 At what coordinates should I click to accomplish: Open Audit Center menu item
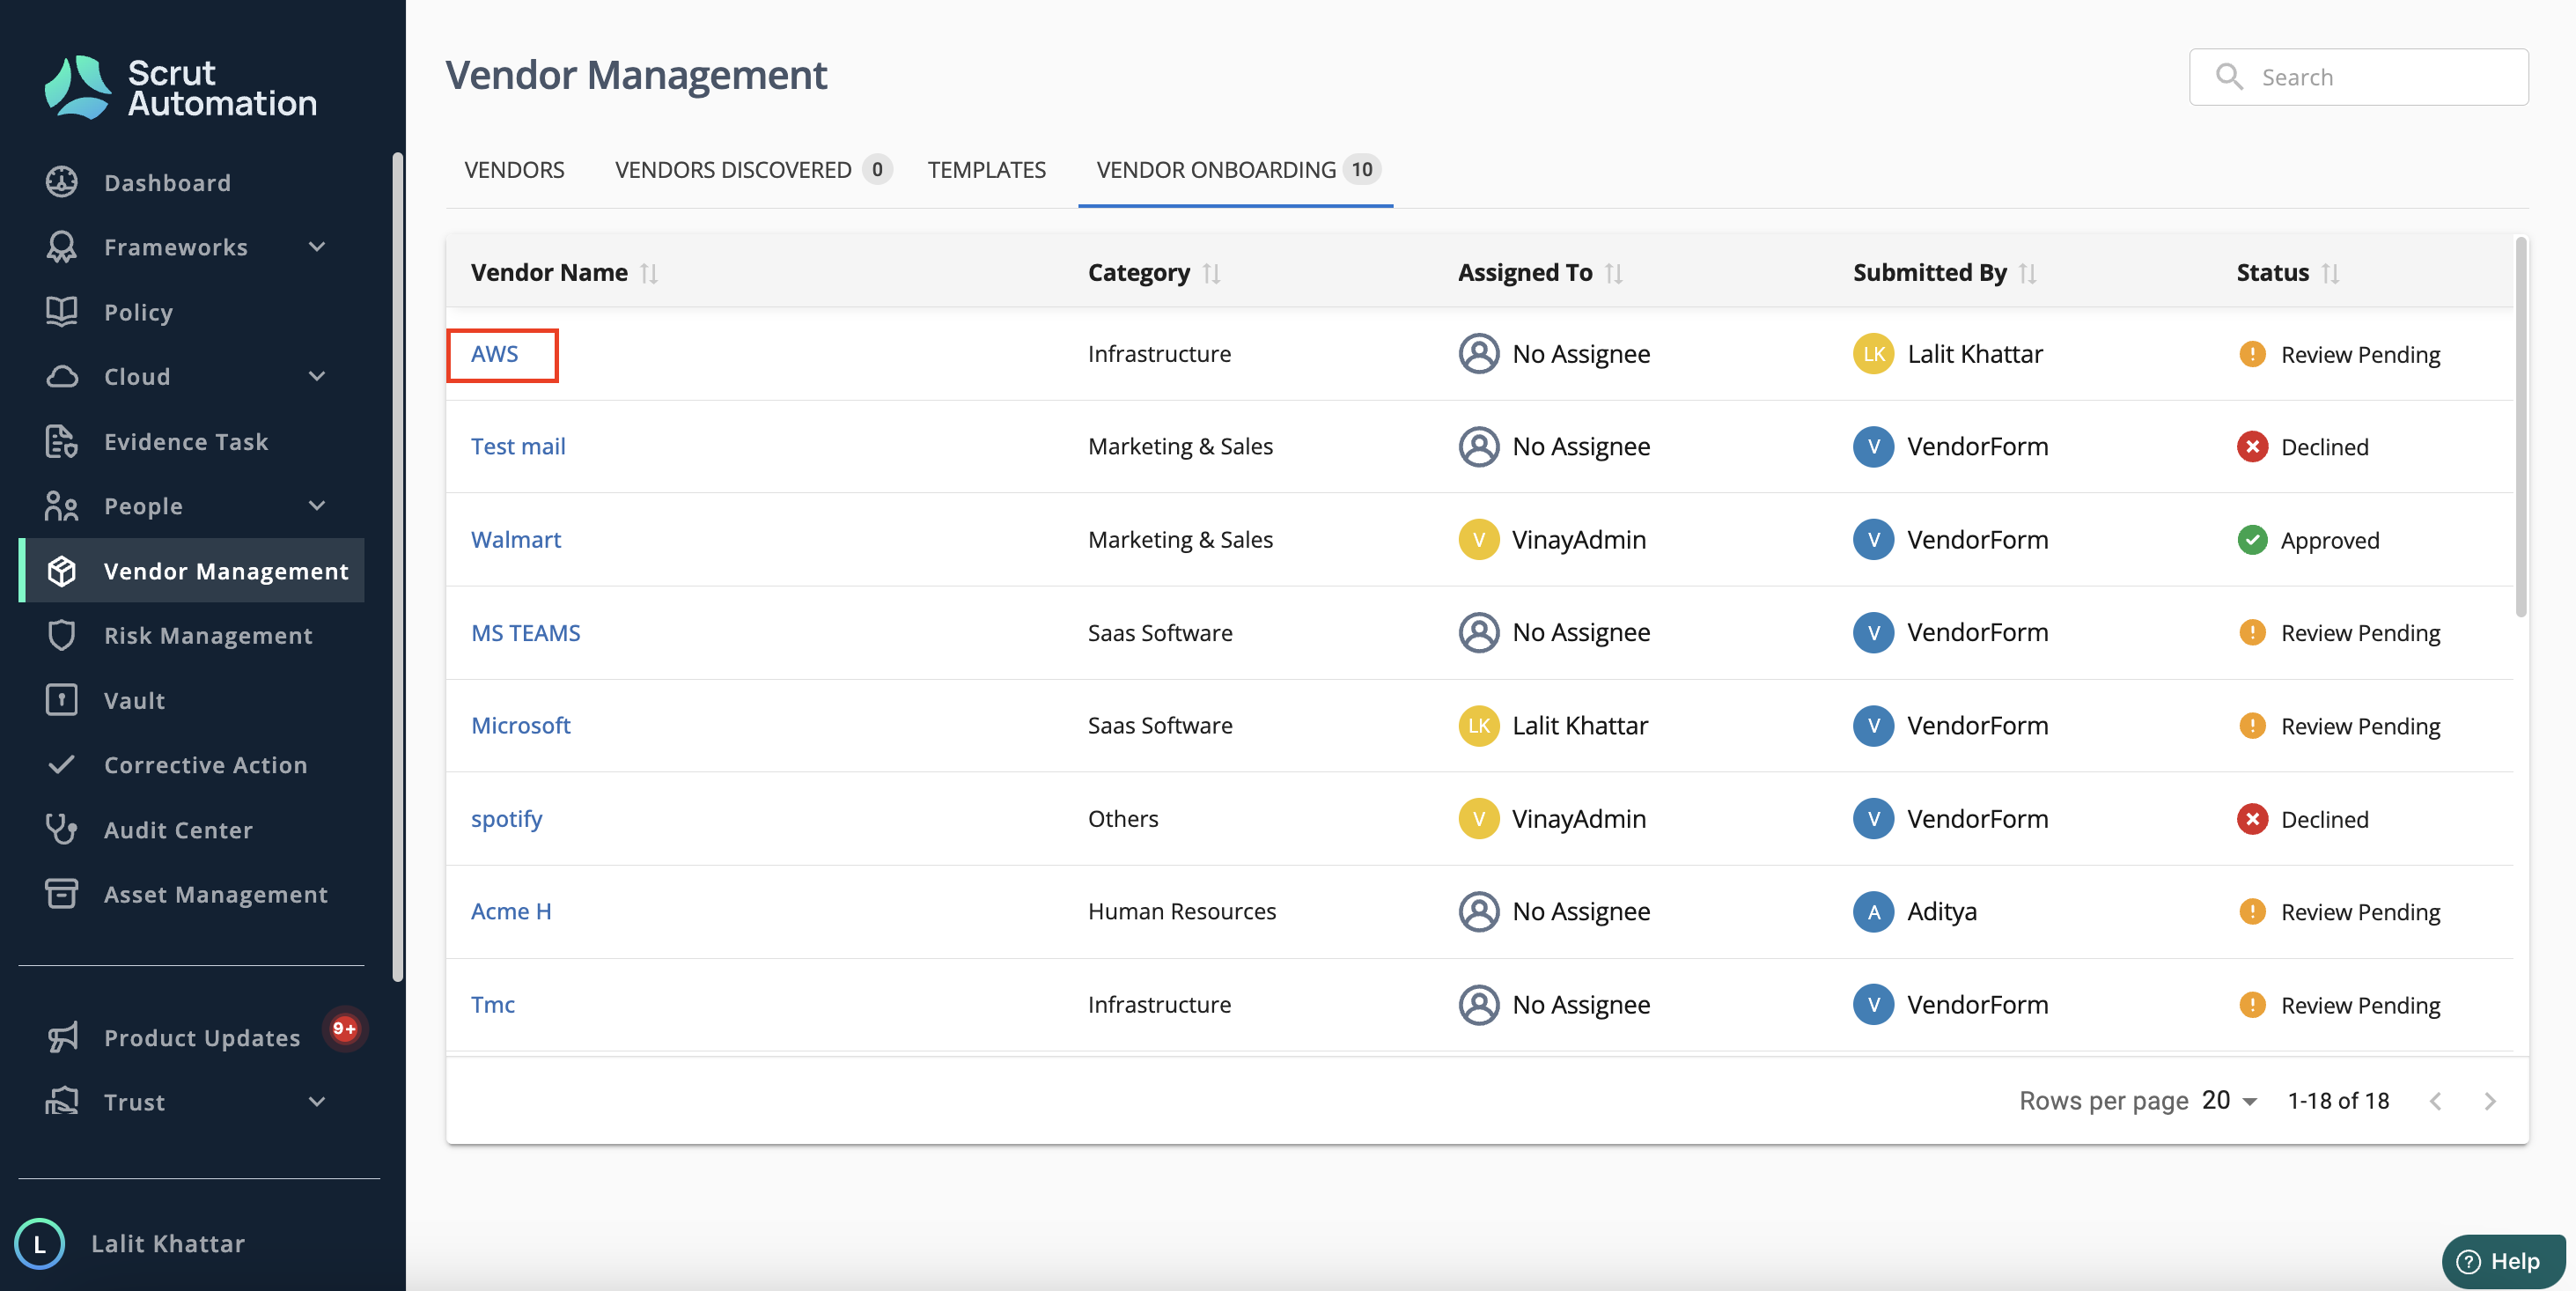178,829
